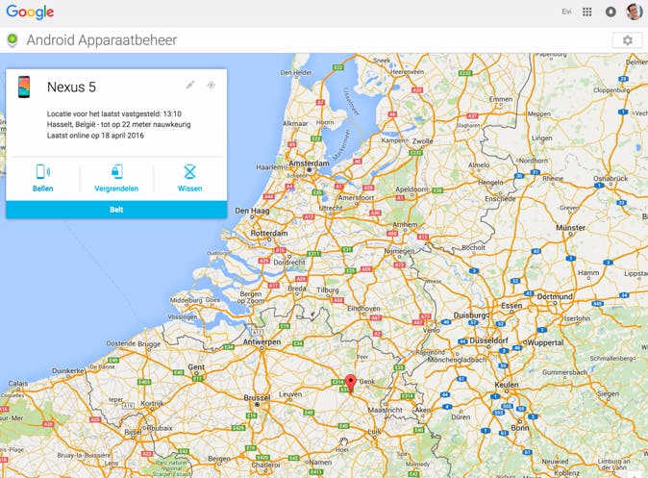Click the Bellen ring phone icon

tap(42, 171)
